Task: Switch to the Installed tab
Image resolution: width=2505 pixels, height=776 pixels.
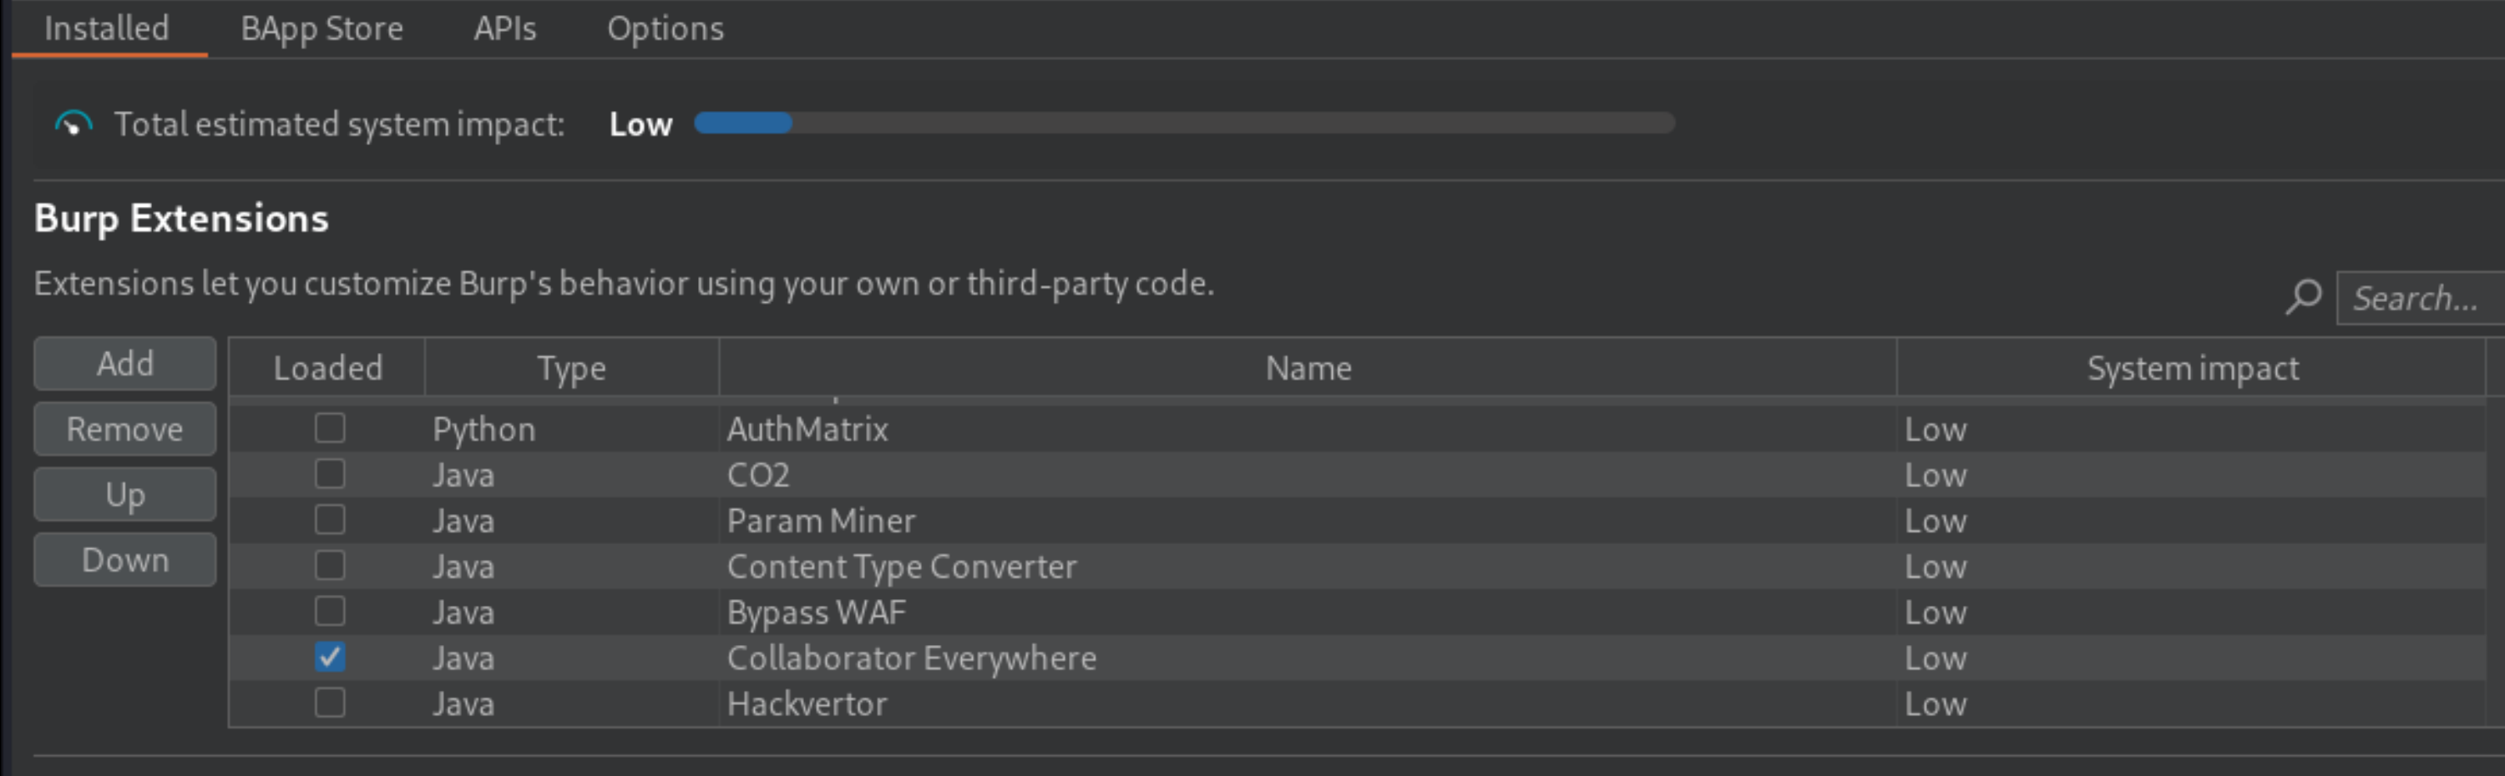Action: [107, 28]
